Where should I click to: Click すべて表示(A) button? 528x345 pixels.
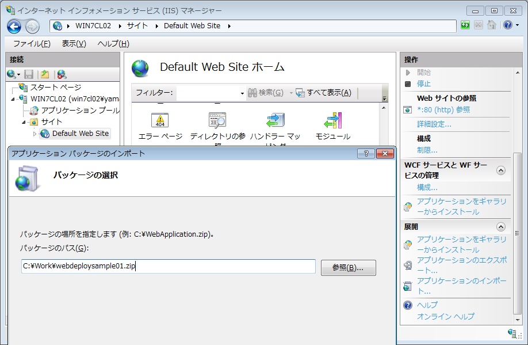[324, 92]
